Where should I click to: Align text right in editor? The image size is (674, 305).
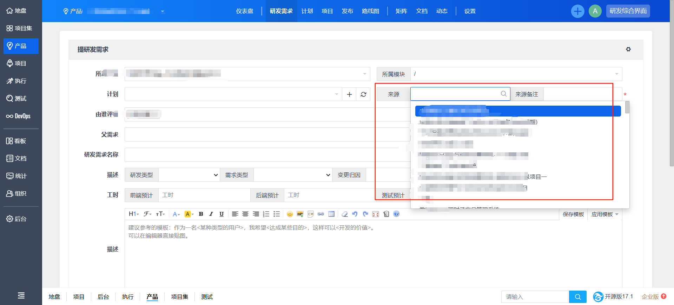(x=256, y=214)
